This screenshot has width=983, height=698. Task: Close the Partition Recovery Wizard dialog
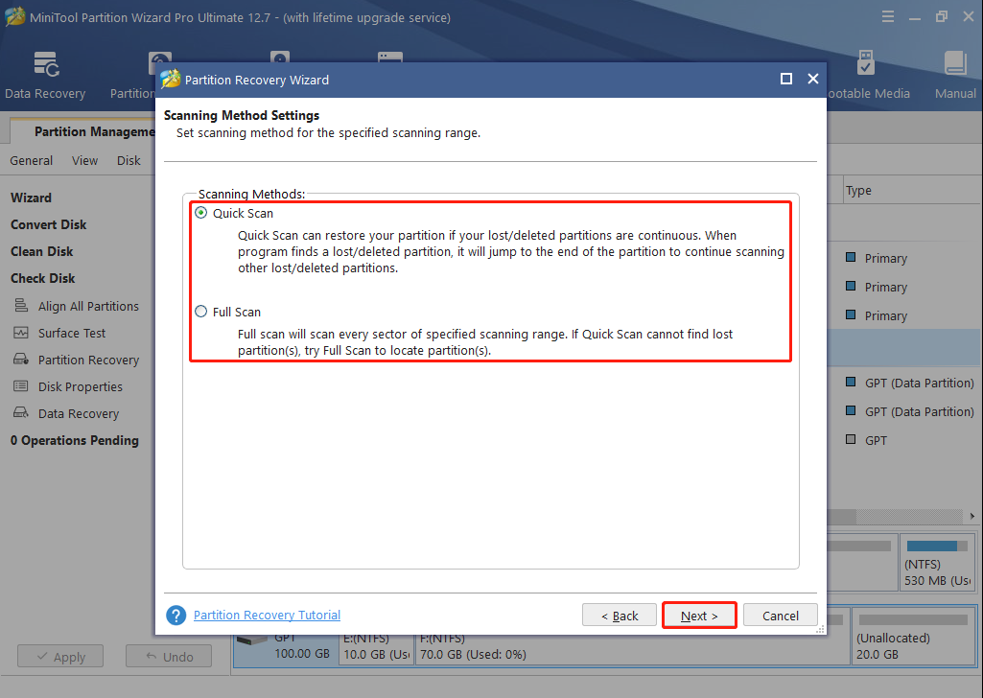(x=813, y=79)
